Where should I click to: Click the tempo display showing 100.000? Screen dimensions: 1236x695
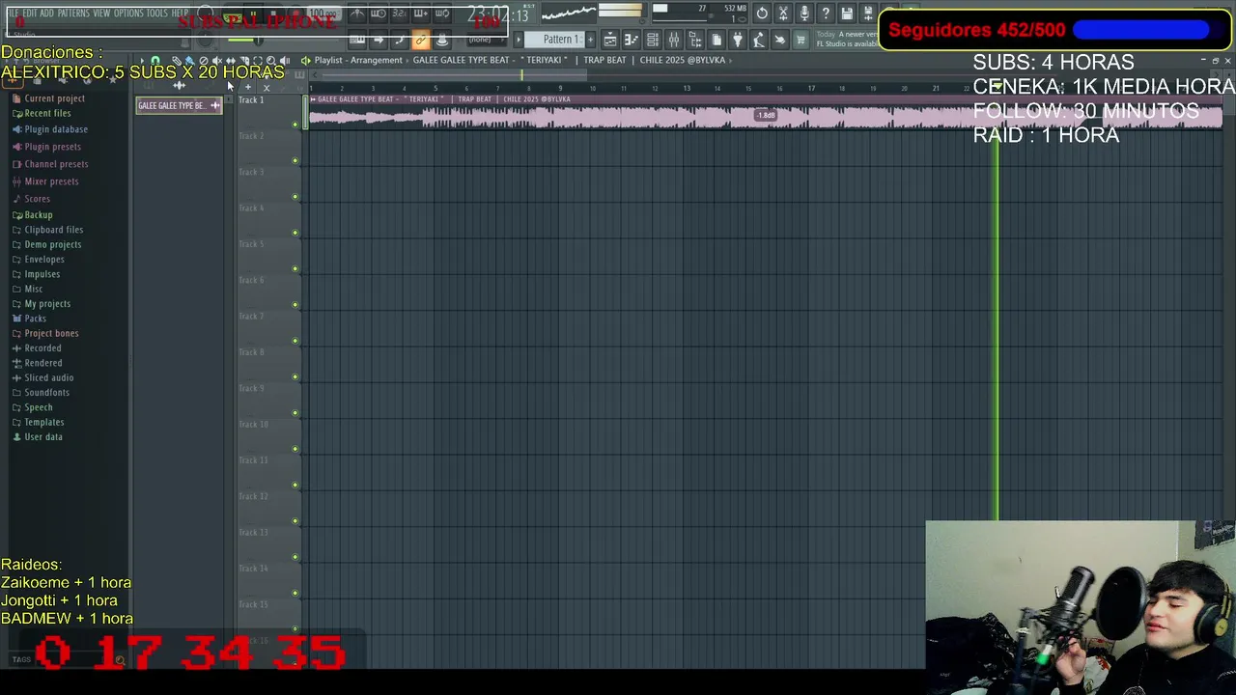click(323, 14)
